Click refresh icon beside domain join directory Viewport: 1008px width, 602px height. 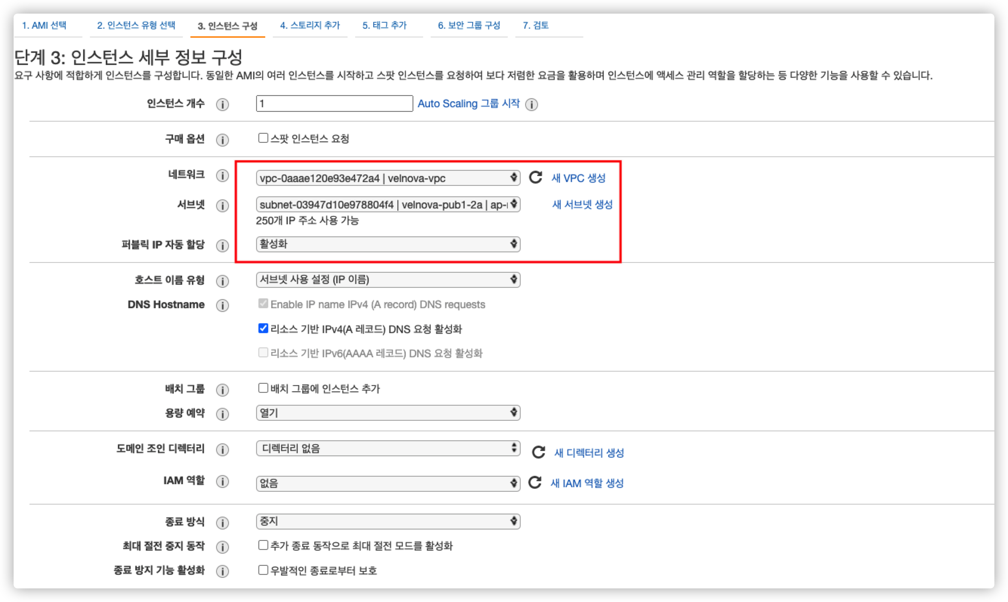538,452
